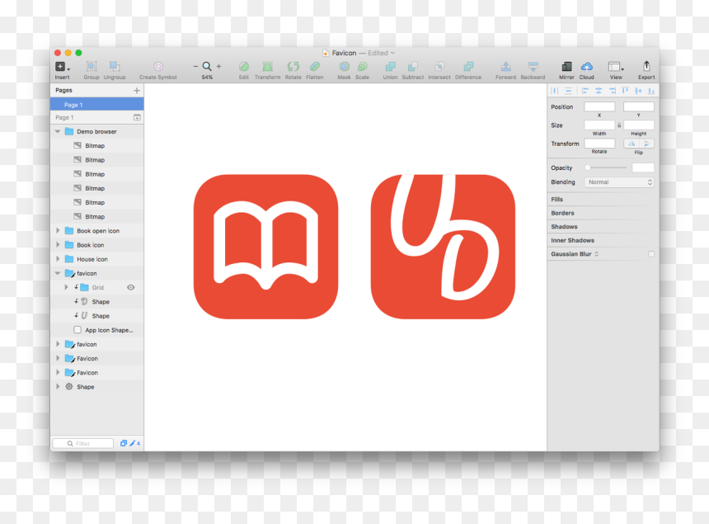Open the Borders section header
This screenshot has height=524, width=709.
[562, 213]
